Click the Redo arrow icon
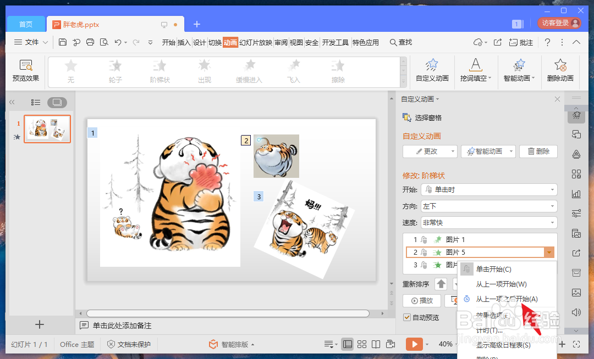The image size is (594, 359). coord(136,42)
